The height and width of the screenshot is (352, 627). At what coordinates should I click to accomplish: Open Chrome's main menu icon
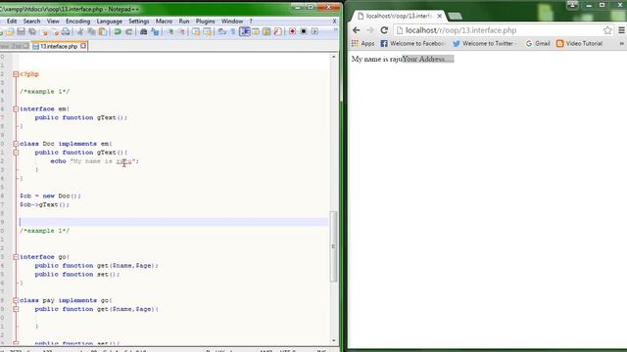click(621, 30)
